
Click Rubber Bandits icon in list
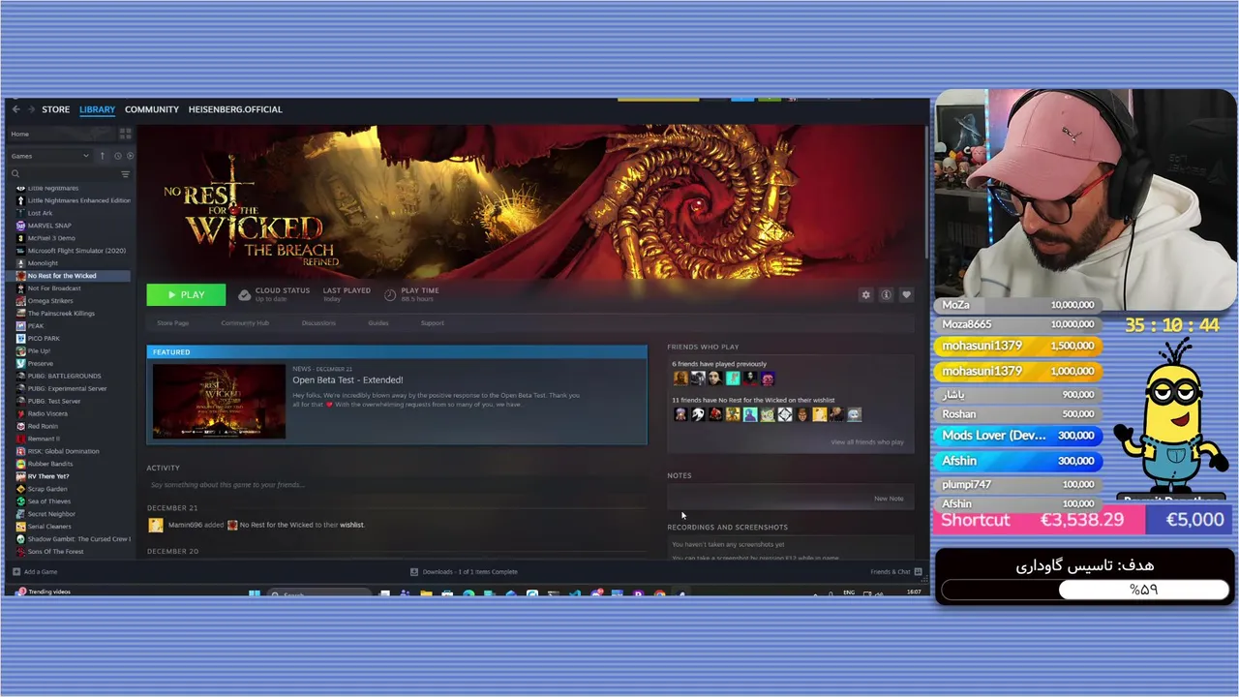coord(20,464)
